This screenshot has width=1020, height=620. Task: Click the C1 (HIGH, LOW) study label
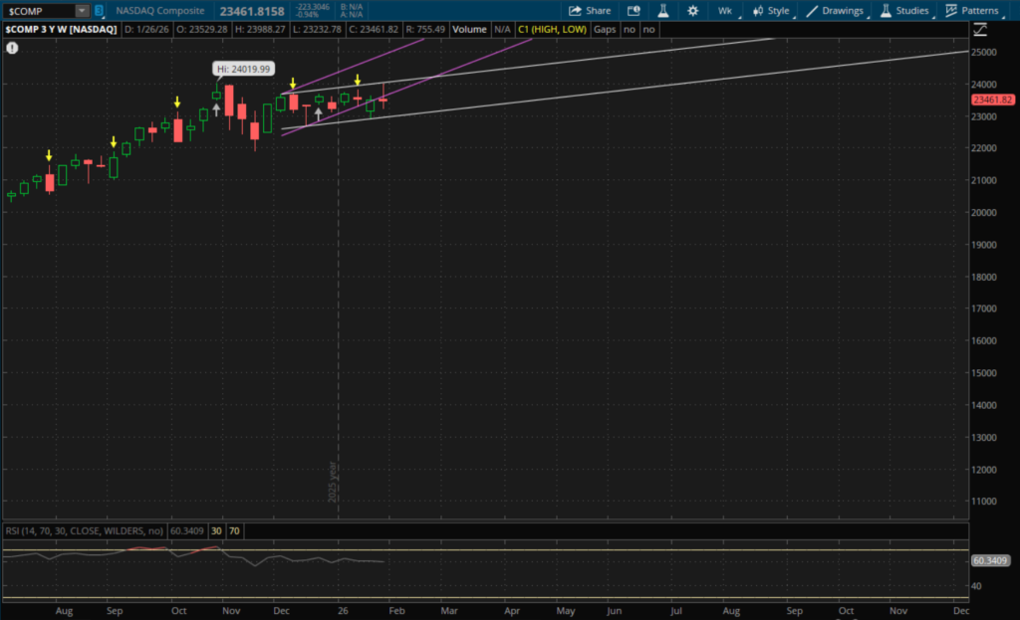click(x=552, y=30)
